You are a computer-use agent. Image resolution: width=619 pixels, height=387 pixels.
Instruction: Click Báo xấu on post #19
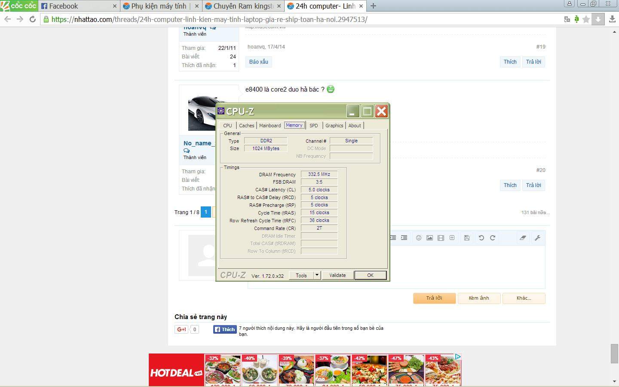(258, 61)
